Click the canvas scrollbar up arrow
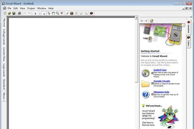Viewport: 194px width, 129px height. pos(136,18)
